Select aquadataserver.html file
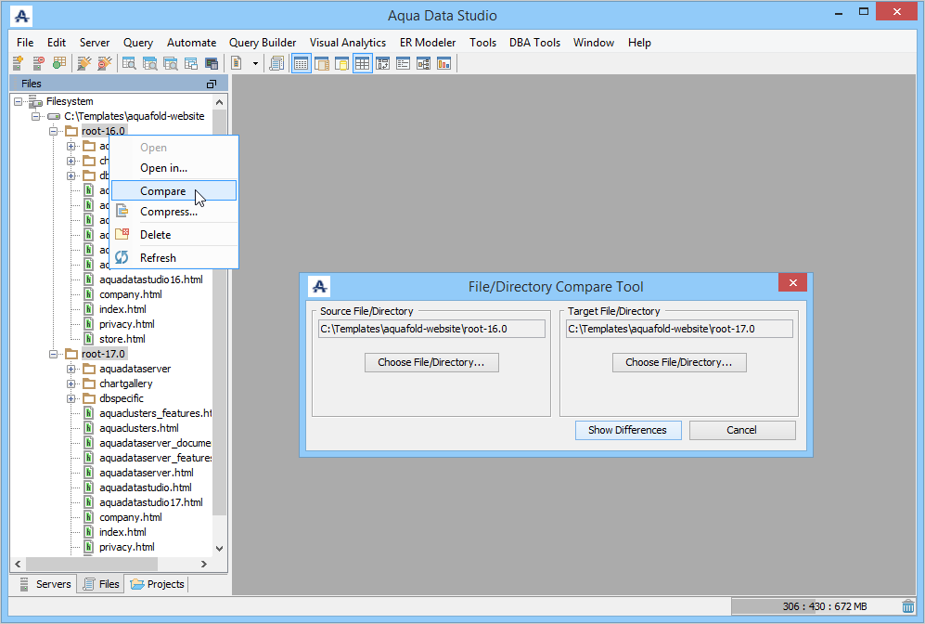This screenshot has width=925, height=624. pyautogui.click(x=147, y=473)
